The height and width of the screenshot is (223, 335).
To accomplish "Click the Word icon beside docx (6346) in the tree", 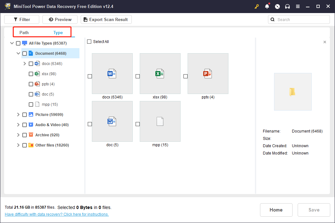I will point(37,63).
